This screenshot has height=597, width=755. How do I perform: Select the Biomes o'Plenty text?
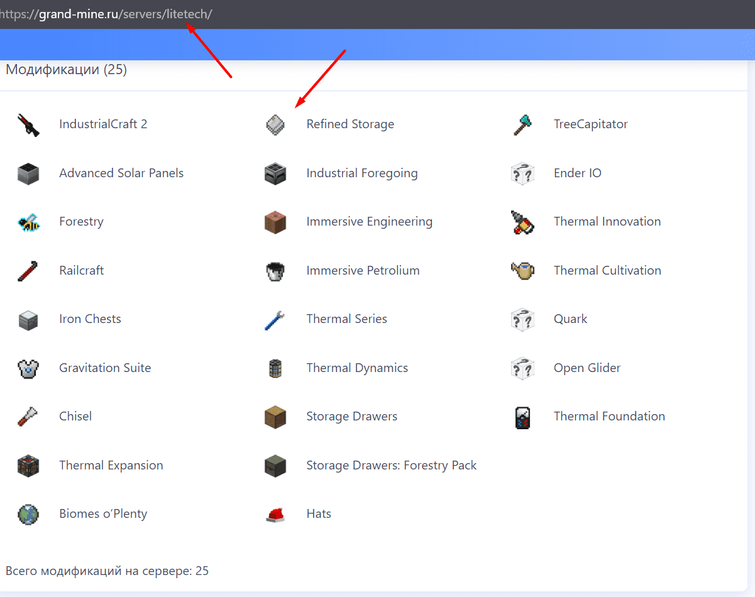point(103,514)
